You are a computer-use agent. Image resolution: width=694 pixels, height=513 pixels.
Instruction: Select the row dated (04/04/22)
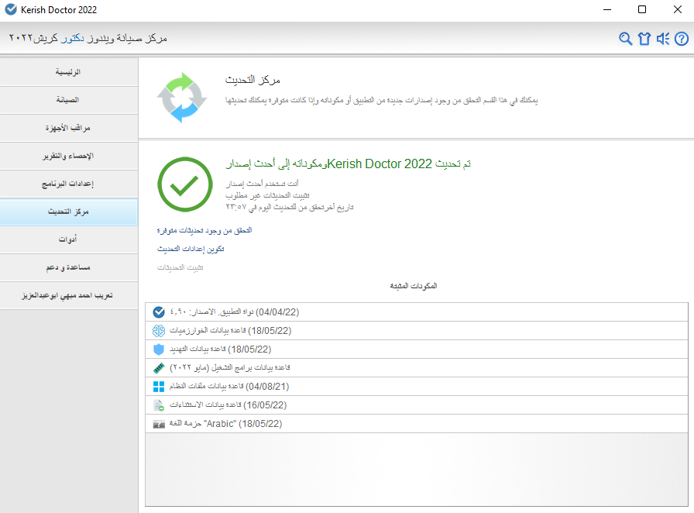tap(417, 312)
